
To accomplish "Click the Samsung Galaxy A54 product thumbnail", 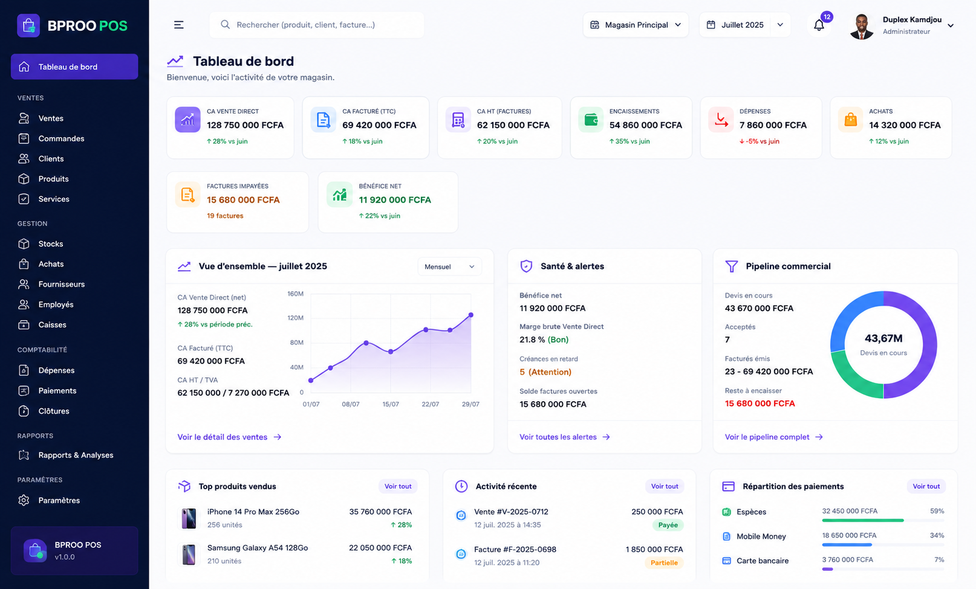I will 189,555.
